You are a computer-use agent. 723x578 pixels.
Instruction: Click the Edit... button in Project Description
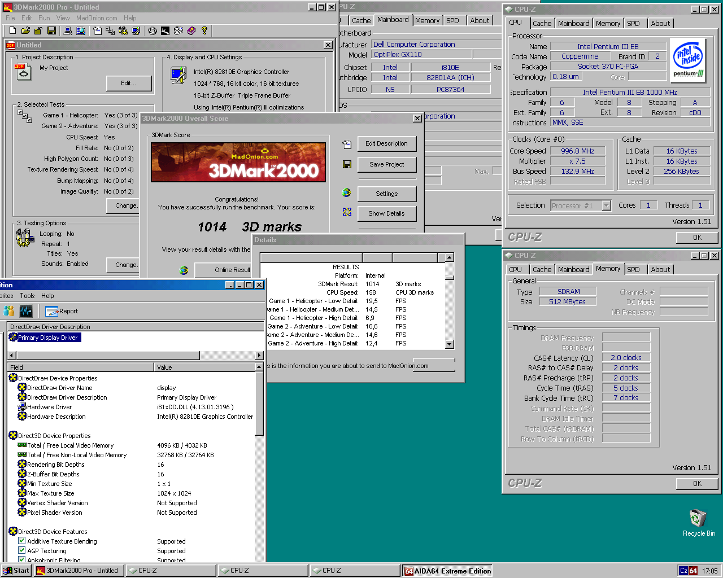(129, 84)
